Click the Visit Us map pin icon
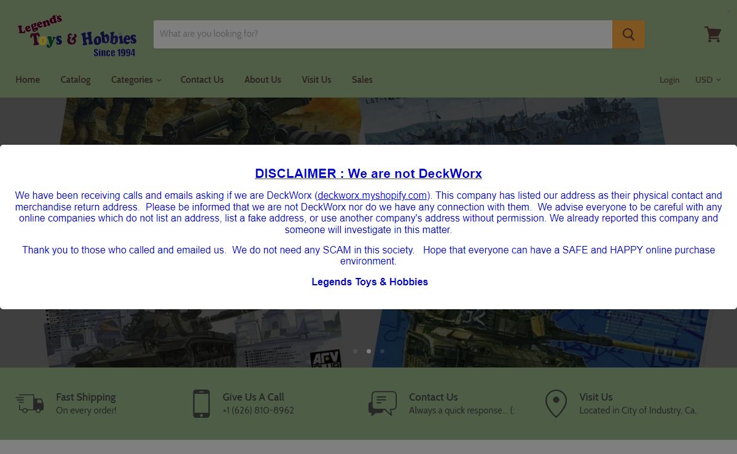 [x=556, y=403]
